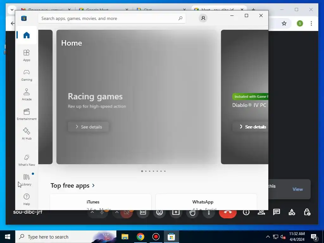Click the Racing games banner heading
This screenshot has height=243, width=324.
coord(95,97)
